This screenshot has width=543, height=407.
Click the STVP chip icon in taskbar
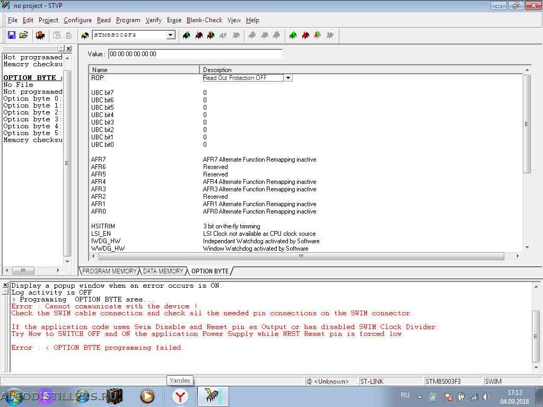click(x=213, y=396)
